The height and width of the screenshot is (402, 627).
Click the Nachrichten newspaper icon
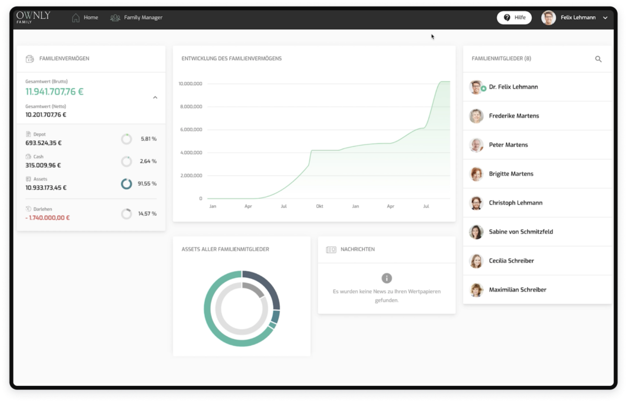coord(331,250)
